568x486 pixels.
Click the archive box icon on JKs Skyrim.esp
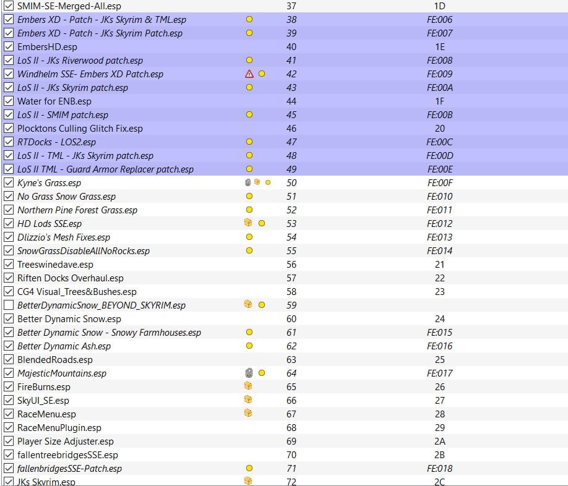(x=248, y=480)
